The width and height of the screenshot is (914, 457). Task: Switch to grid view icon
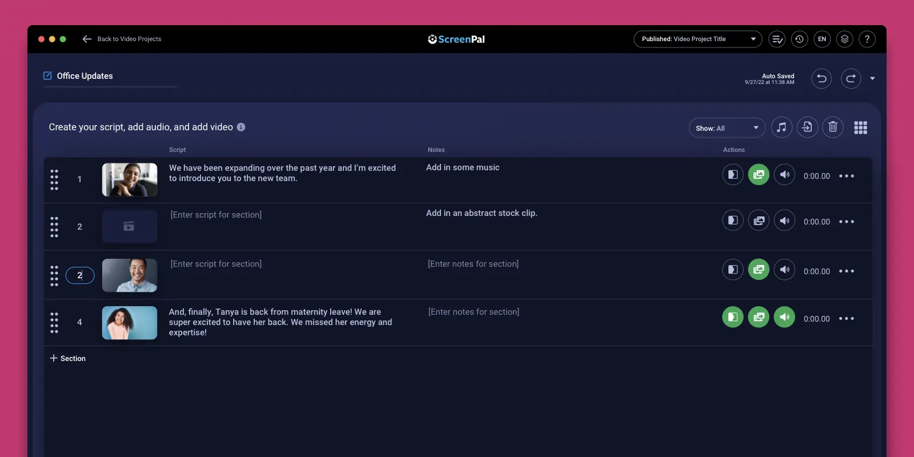click(x=860, y=127)
